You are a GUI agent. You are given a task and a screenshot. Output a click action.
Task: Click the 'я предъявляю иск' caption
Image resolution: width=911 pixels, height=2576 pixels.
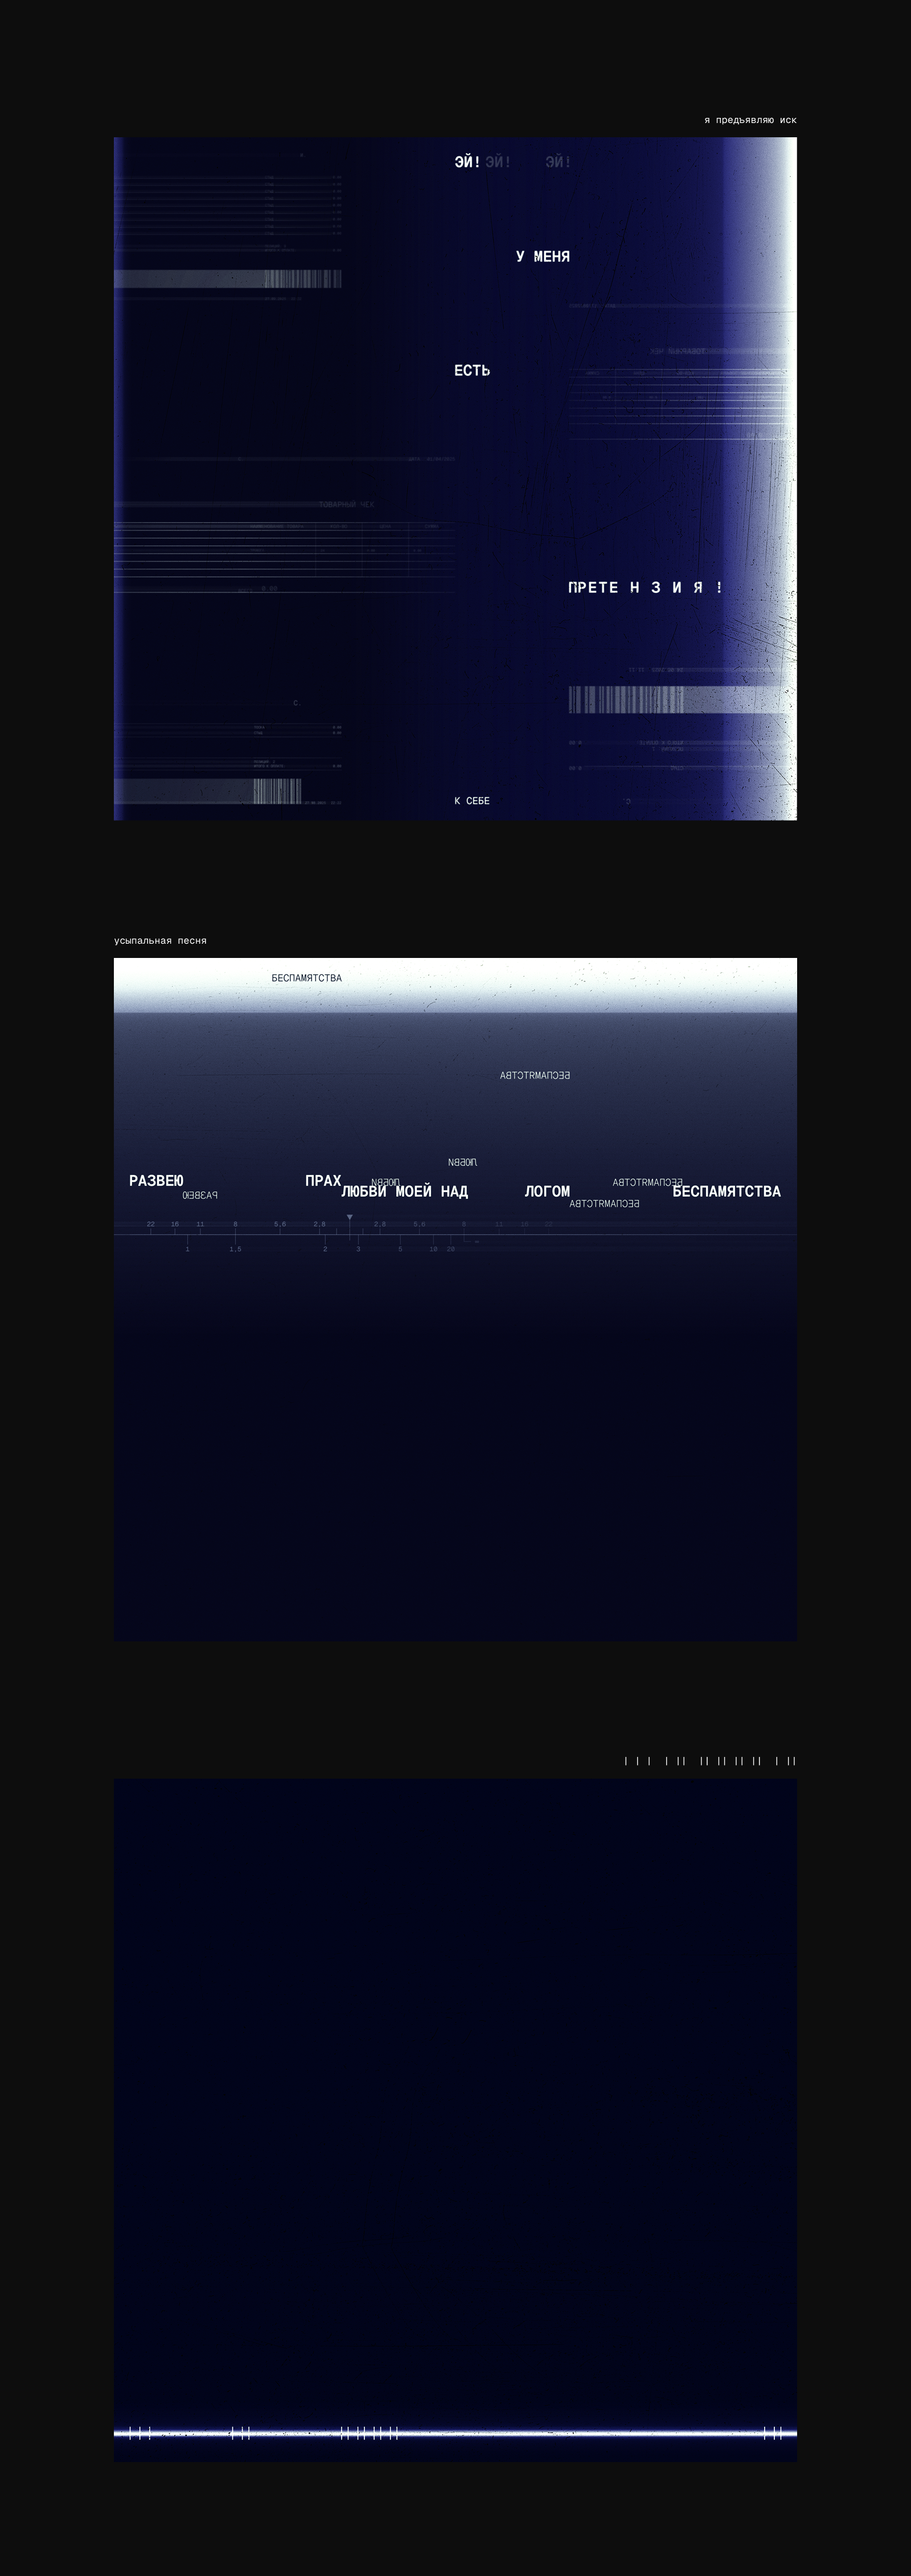coord(750,120)
